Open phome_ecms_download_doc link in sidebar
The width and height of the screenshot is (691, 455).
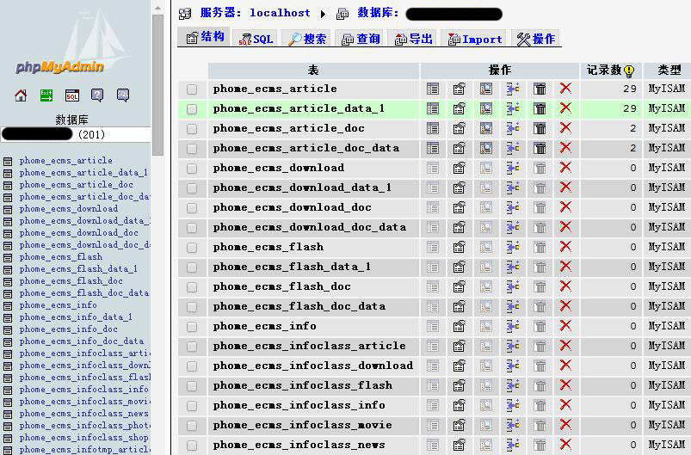tap(78, 233)
